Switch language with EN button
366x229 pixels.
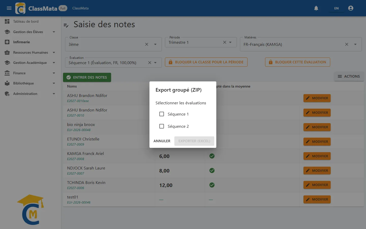click(336, 8)
